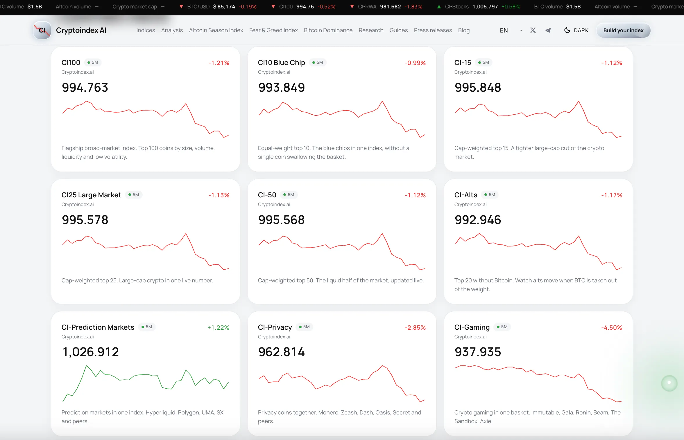This screenshot has width=684, height=440.
Task: Click the 993.849 value on CI10 Blue Chip
Action: (281, 87)
